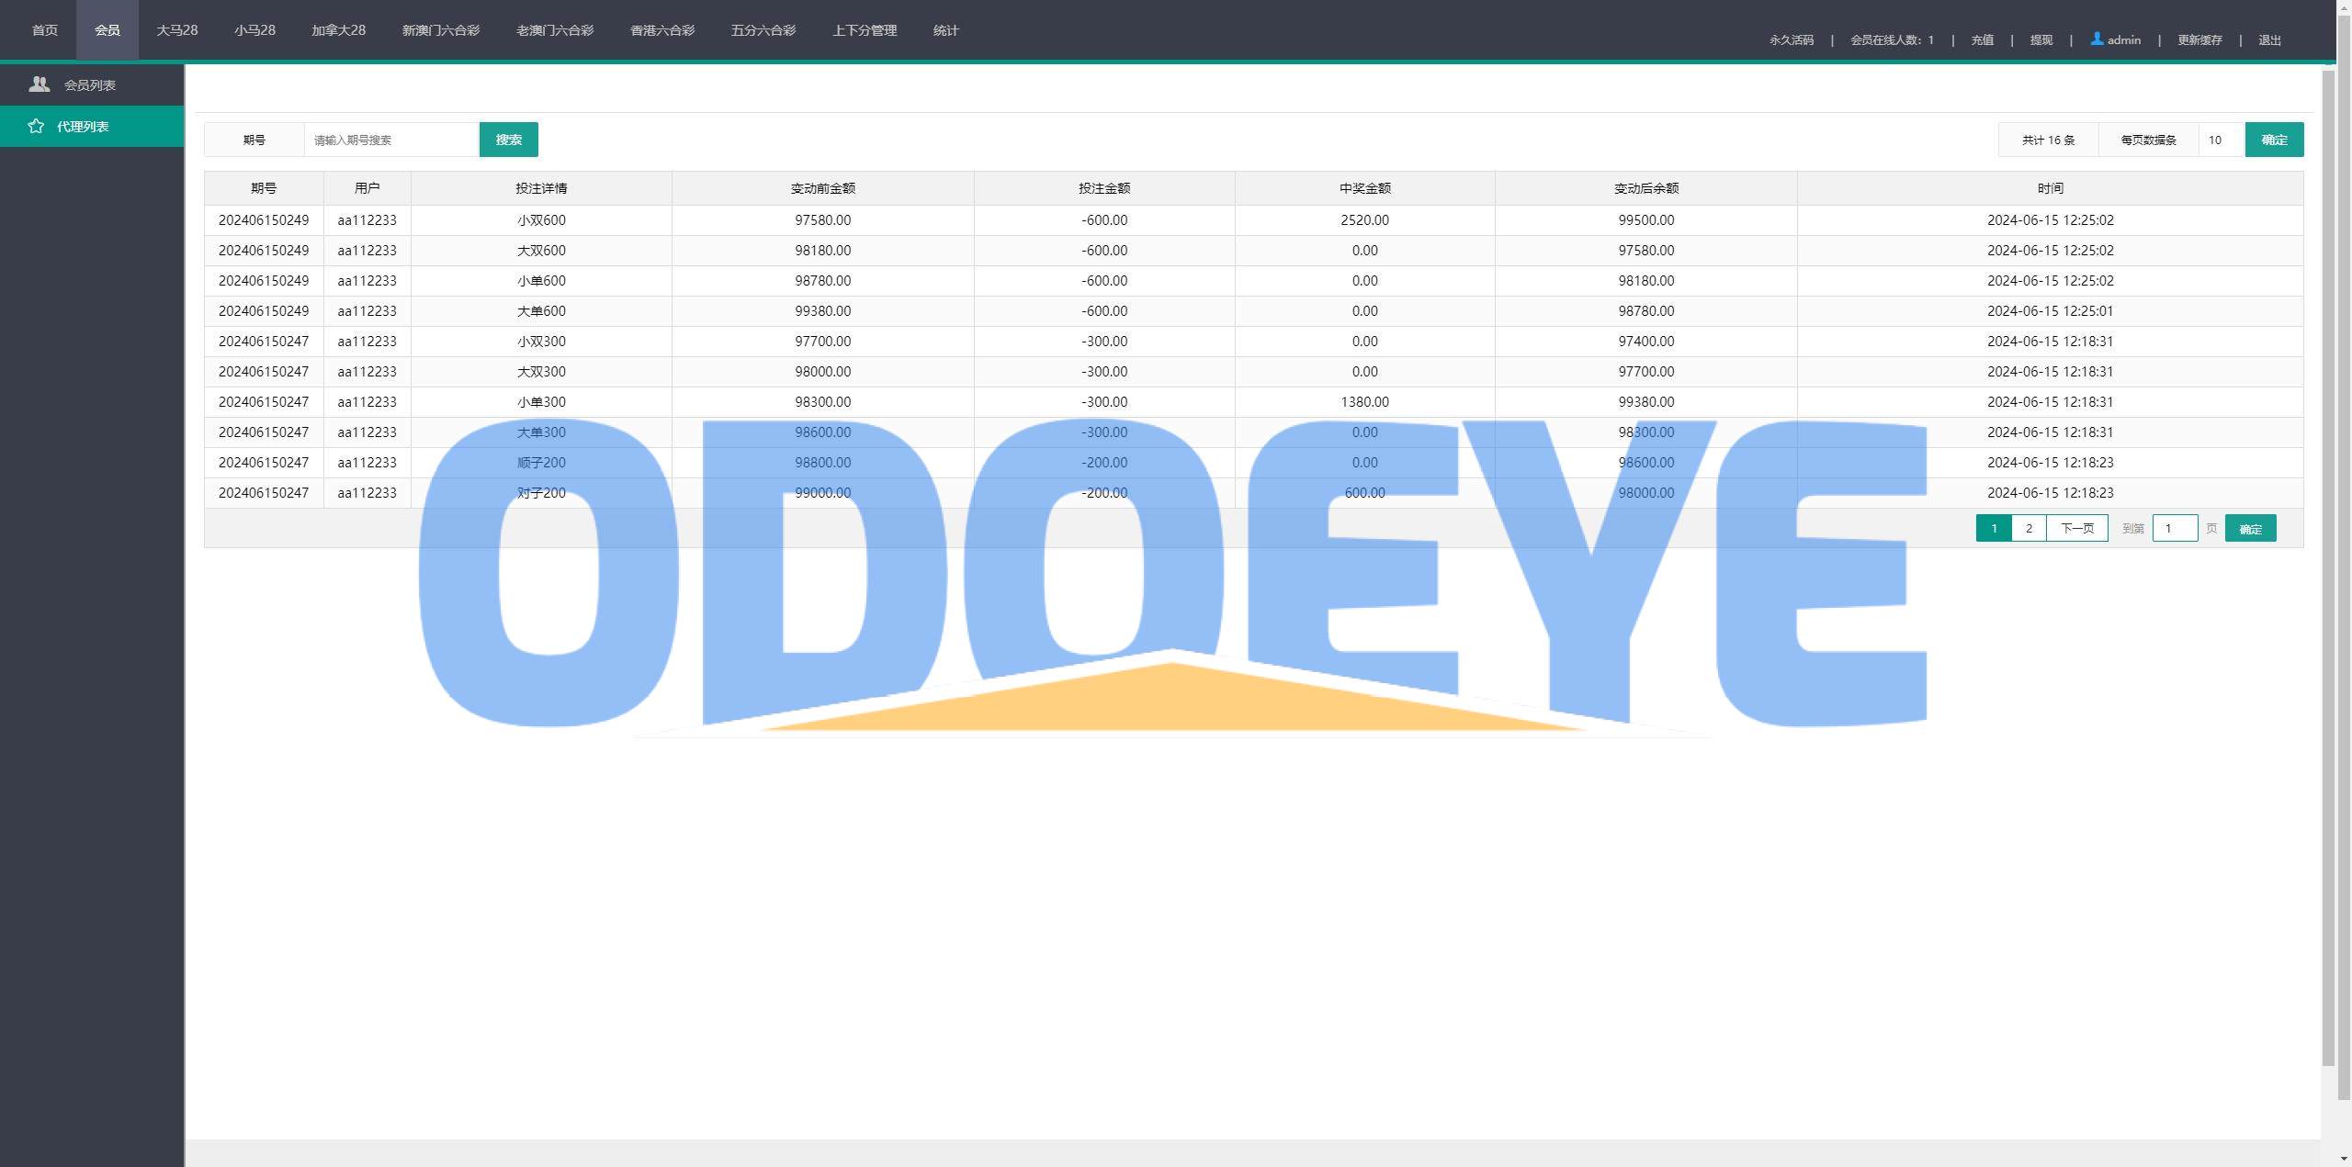Click the 会员在线人数: 1 indicator

pyautogui.click(x=1892, y=39)
